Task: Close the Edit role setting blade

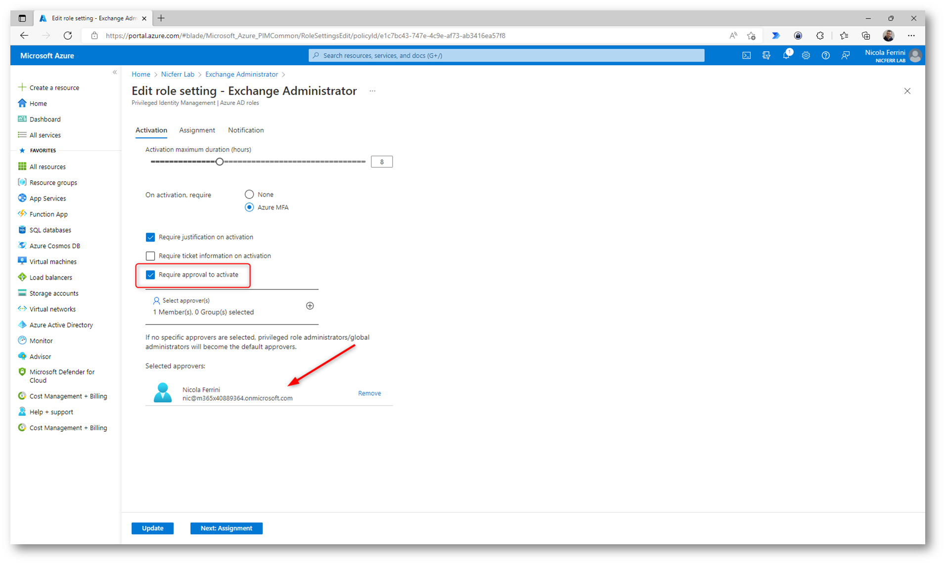Action: pyautogui.click(x=907, y=91)
